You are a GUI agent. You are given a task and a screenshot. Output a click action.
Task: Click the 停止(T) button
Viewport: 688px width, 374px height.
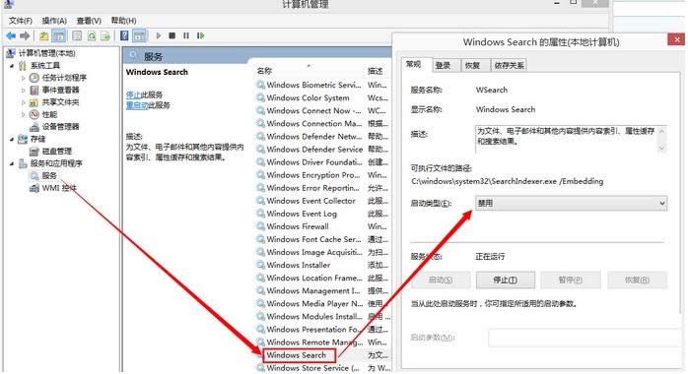(x=506, y=280)
